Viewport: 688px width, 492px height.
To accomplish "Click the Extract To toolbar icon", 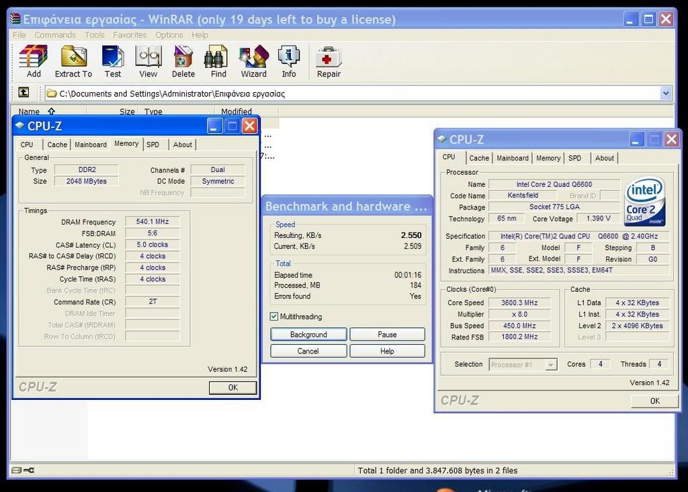I will click(x=73, y=61).
